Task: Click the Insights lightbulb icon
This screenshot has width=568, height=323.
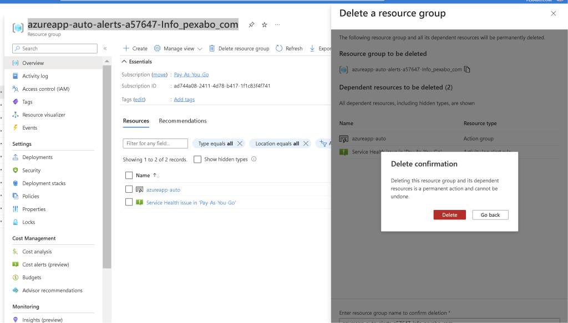Action: [15, 320]
